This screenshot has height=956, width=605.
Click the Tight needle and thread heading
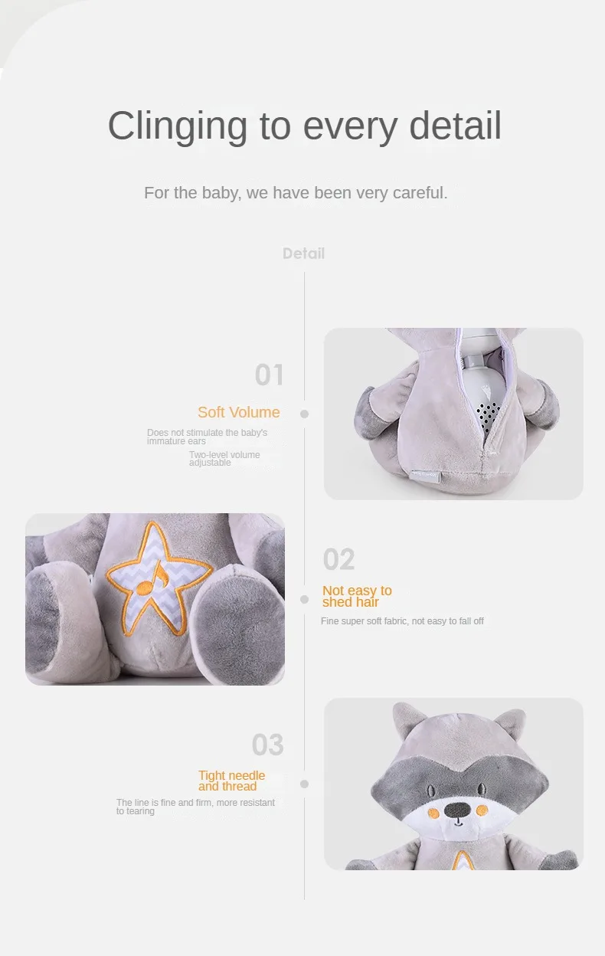click(231, 781)
